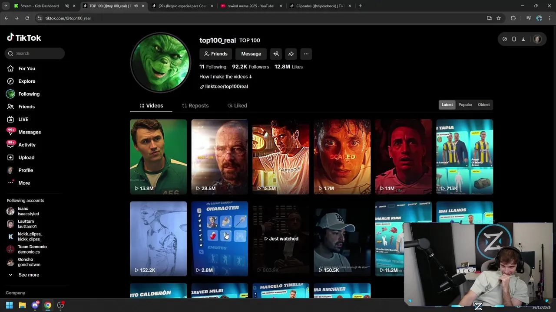
Task: Open the Chrome extensions puzzle icon
Action: pos(513,18)
